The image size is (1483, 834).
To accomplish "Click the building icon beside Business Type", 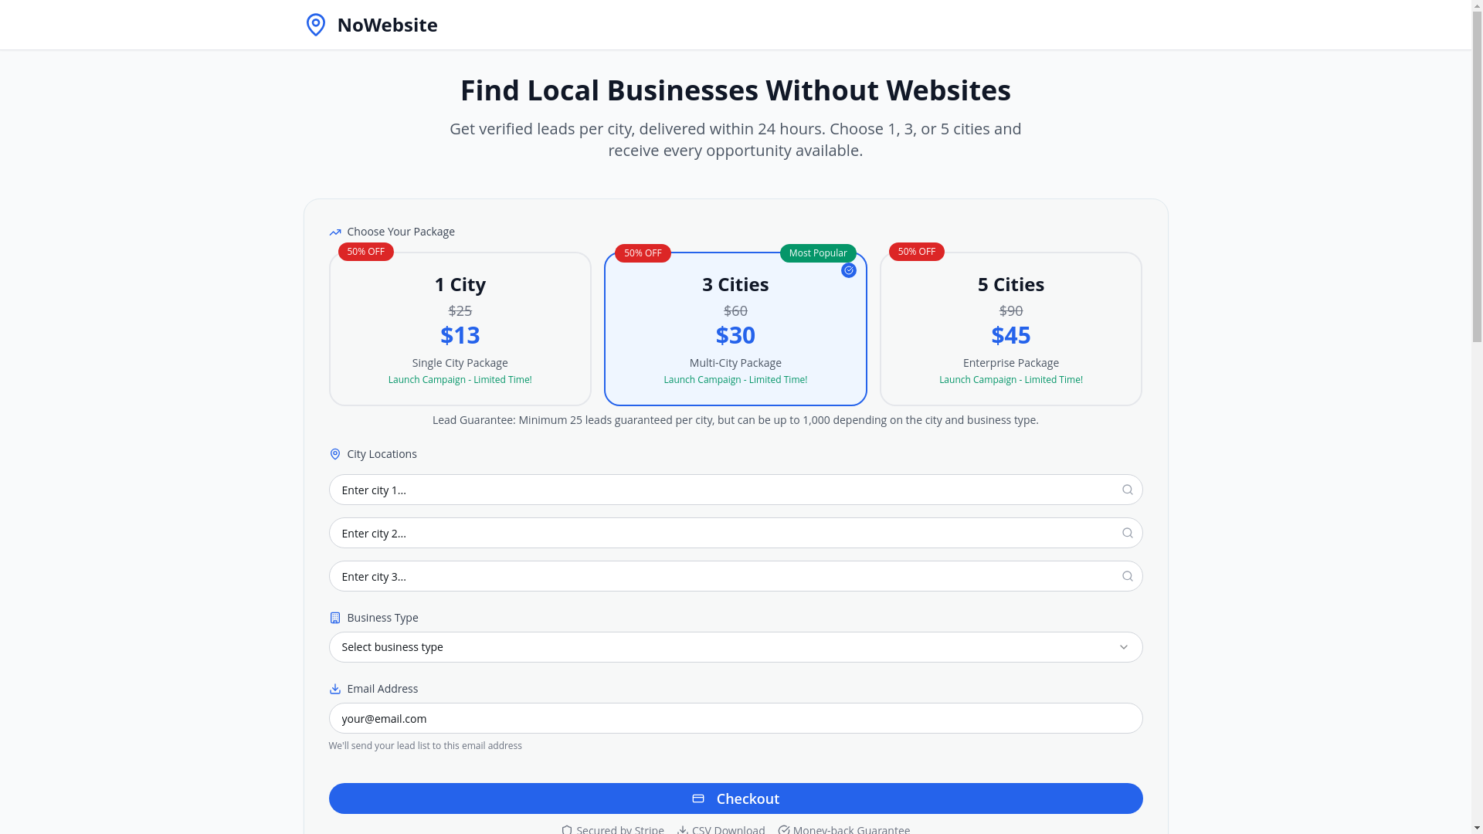I will 335,618.
